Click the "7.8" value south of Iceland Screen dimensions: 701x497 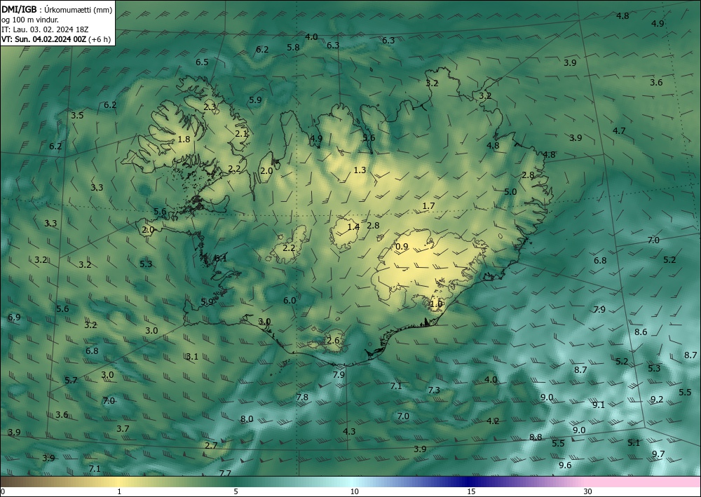pos(302,397)
